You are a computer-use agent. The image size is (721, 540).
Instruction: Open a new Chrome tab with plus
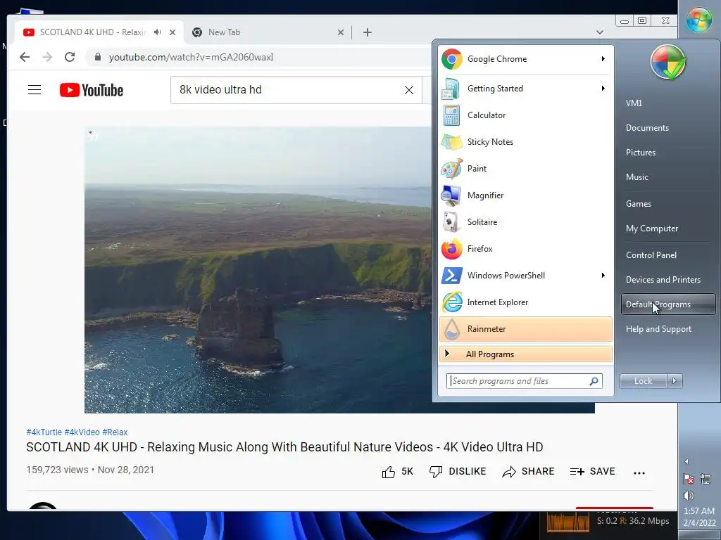point(368,32)
